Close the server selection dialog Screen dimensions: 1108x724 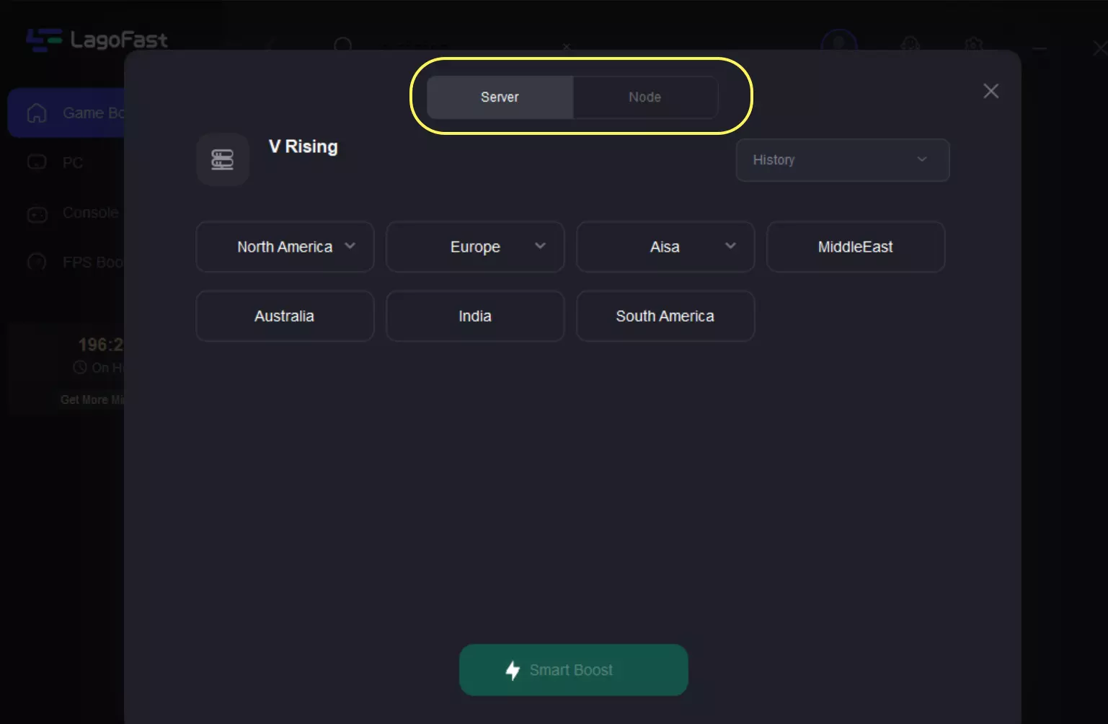click(990, 91)
